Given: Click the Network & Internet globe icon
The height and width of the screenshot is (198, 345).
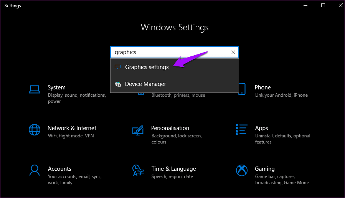Looking at the screenshot, I should (x=35, y=130).
